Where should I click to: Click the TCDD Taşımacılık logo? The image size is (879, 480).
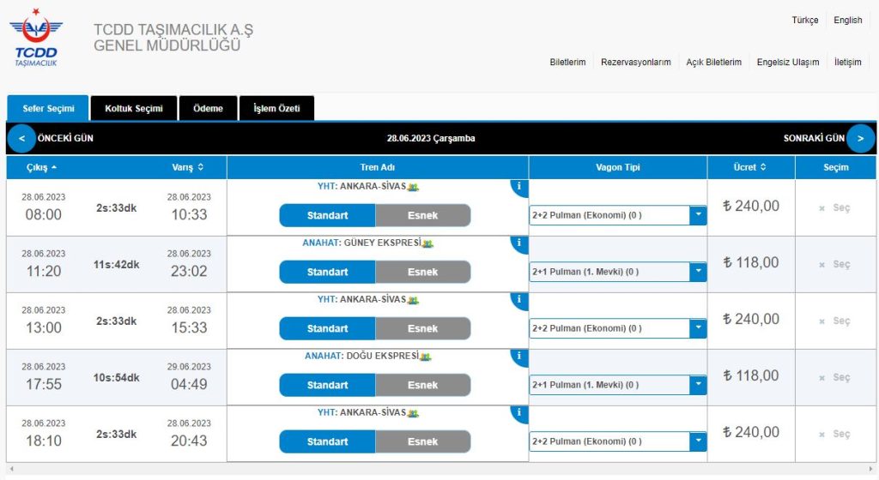(34, 39)
